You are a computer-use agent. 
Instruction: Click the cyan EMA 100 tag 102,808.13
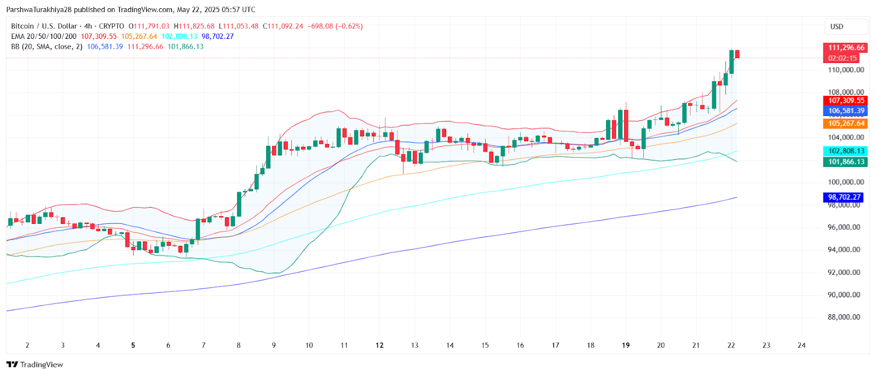pyautogui.click(x=846, y=151)
